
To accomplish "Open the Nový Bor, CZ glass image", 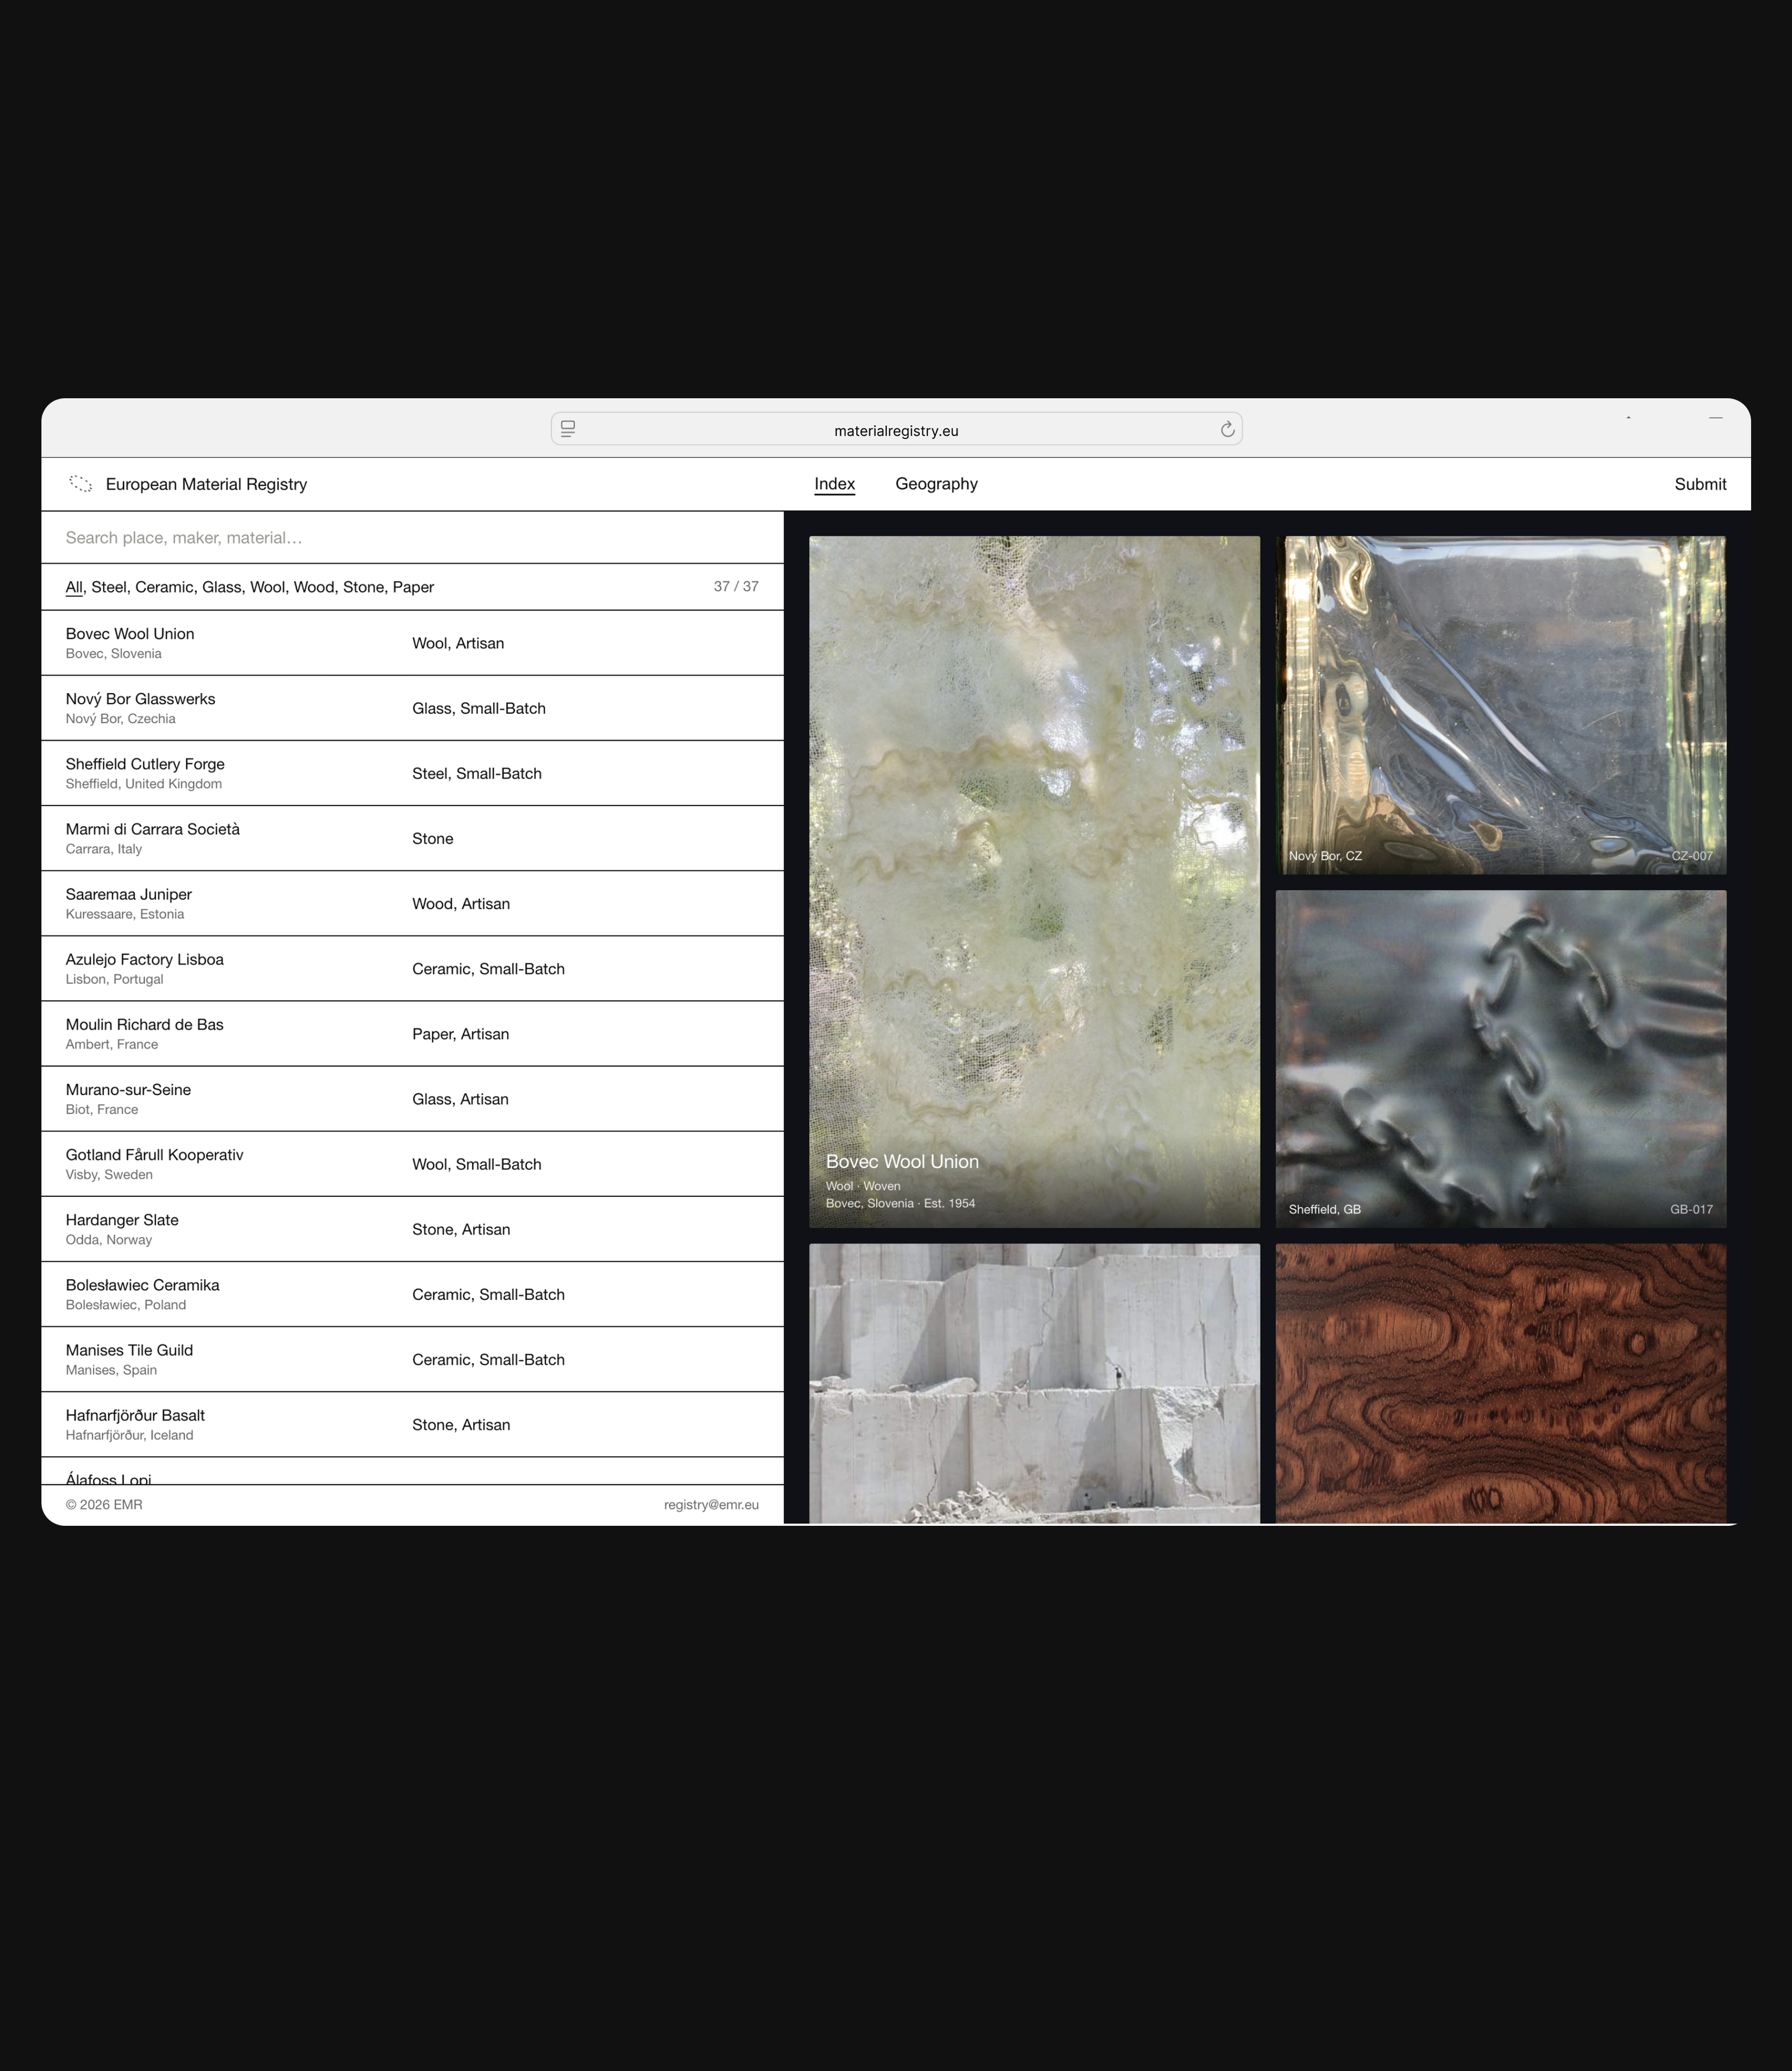I will pyautogui.click(x=1501, y=705).
